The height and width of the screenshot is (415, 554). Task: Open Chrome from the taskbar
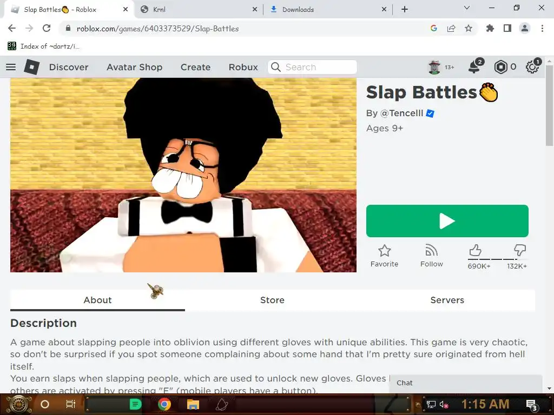click(x=164, y=404)
